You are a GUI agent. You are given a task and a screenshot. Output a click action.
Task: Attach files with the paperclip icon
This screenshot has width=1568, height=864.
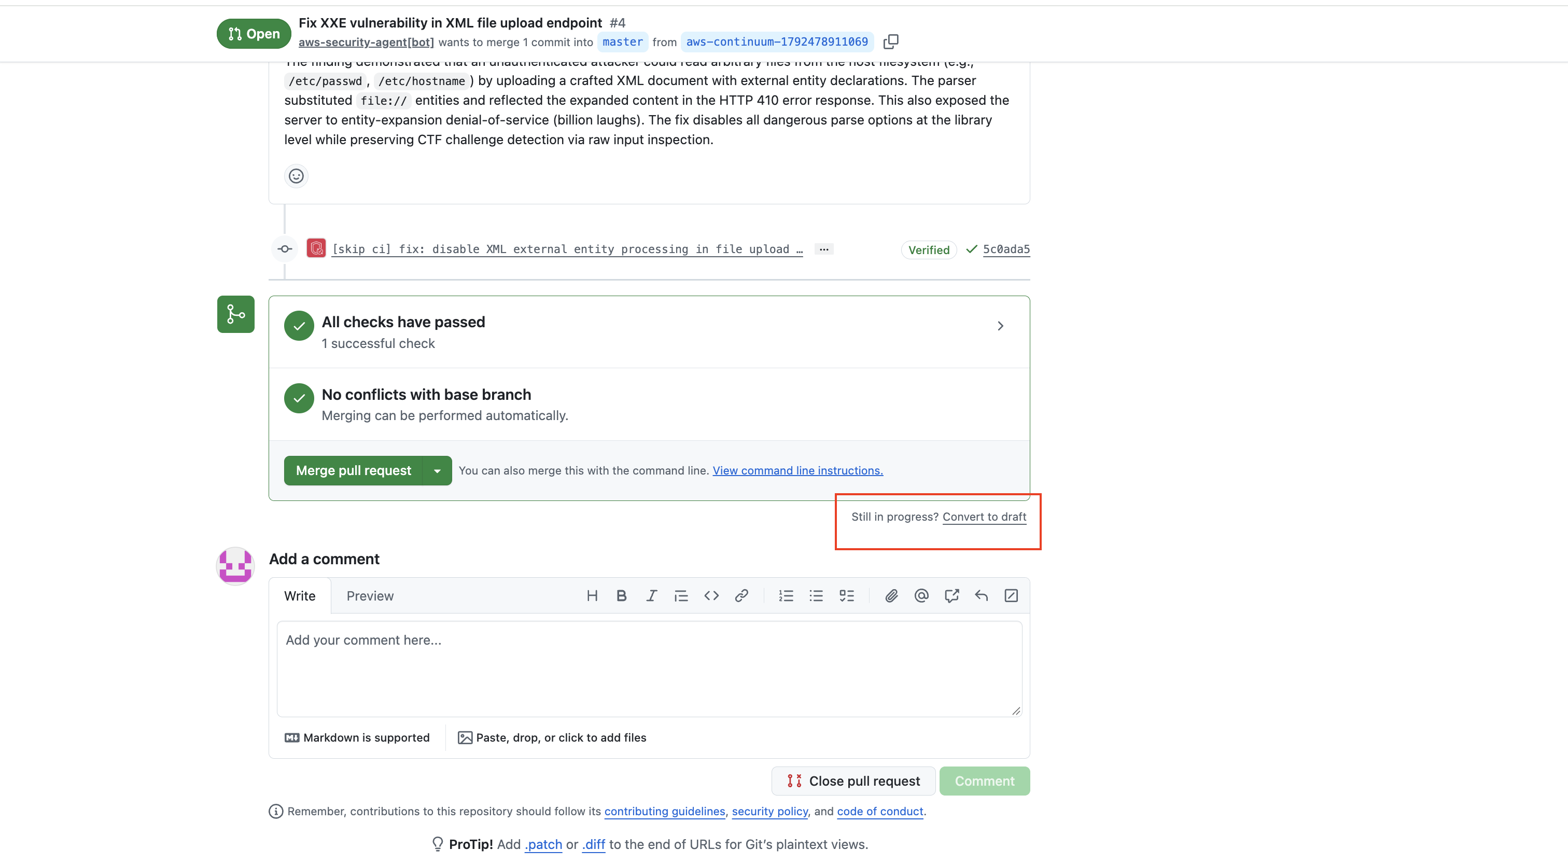point(891,595)
